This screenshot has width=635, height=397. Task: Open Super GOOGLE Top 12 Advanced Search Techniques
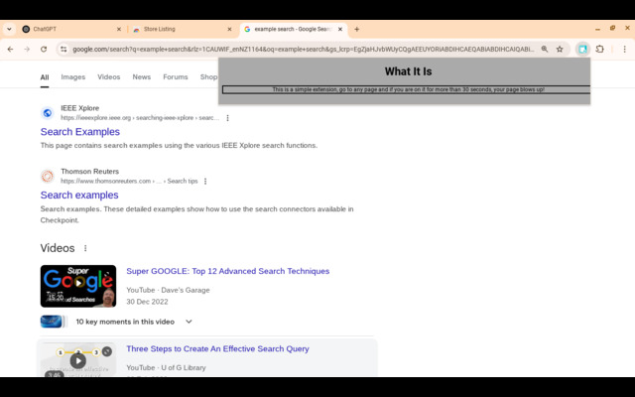(x=228, y=271)
